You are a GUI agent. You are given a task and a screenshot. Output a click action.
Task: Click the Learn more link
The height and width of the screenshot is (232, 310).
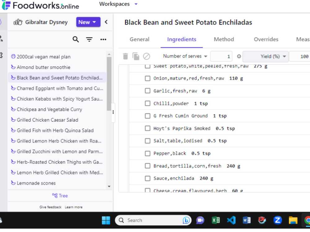73,207
